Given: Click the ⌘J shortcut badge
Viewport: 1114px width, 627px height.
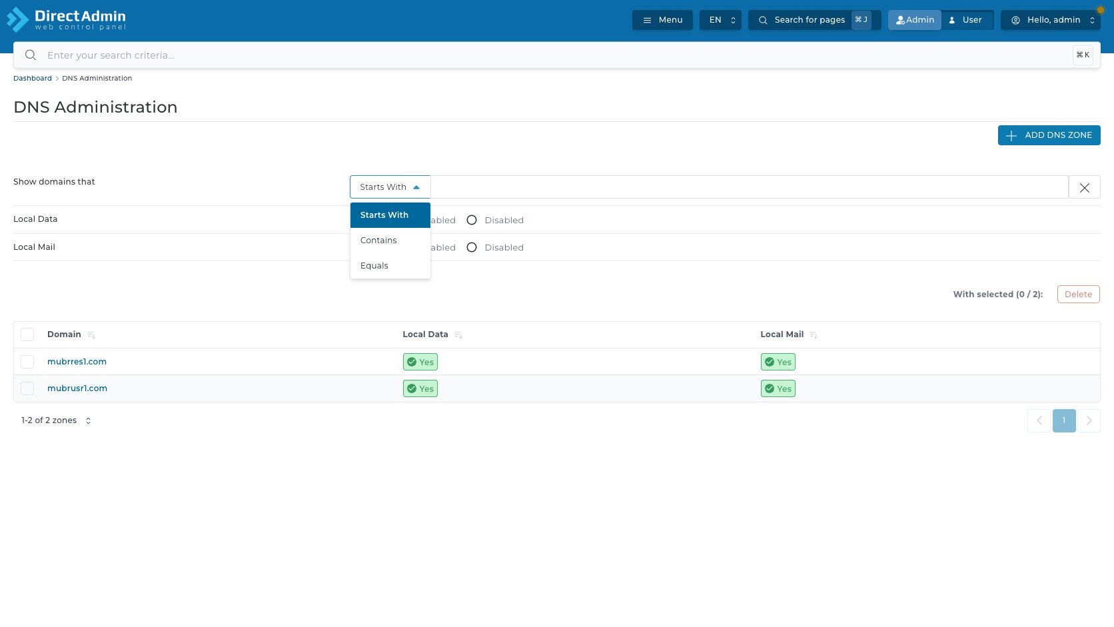Looking at the screenshot, I should pyautogui.click(x=861, y=20).
